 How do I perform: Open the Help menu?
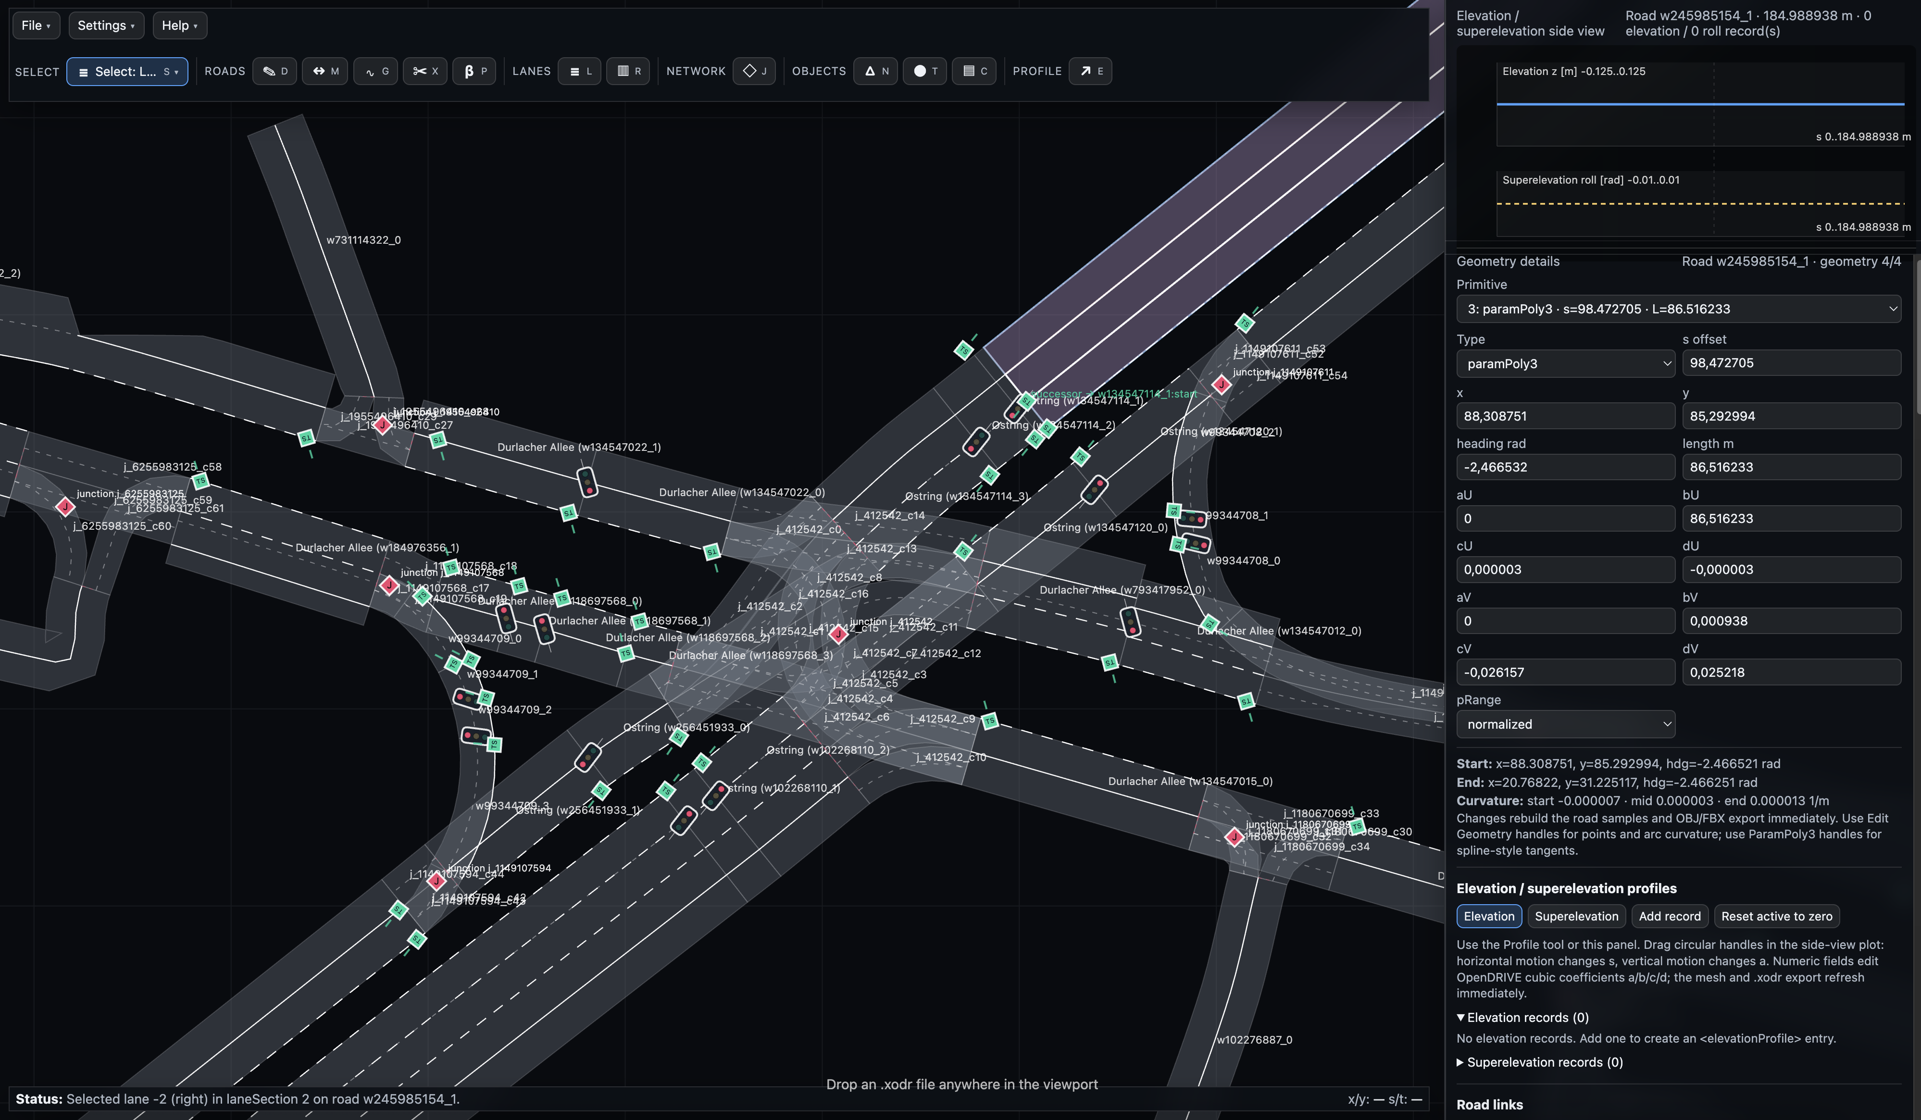[x=179, y=25]
